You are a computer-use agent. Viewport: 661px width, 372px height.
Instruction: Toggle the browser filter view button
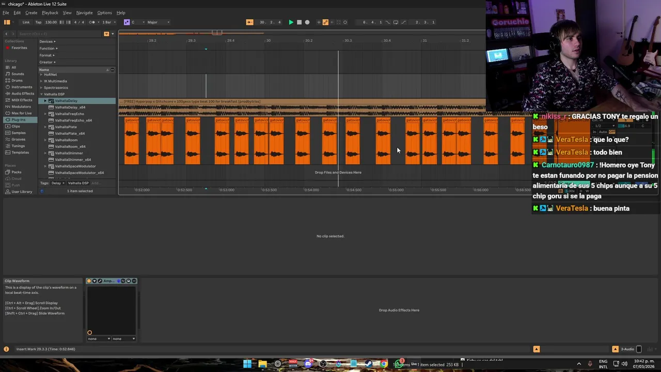(x=106, y=34)
